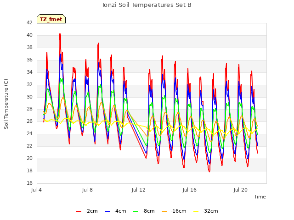The width and height of the screenshot is (294, 220).
Task: Click the Jul 16 x-axis tick label
Action: (190, 190)
